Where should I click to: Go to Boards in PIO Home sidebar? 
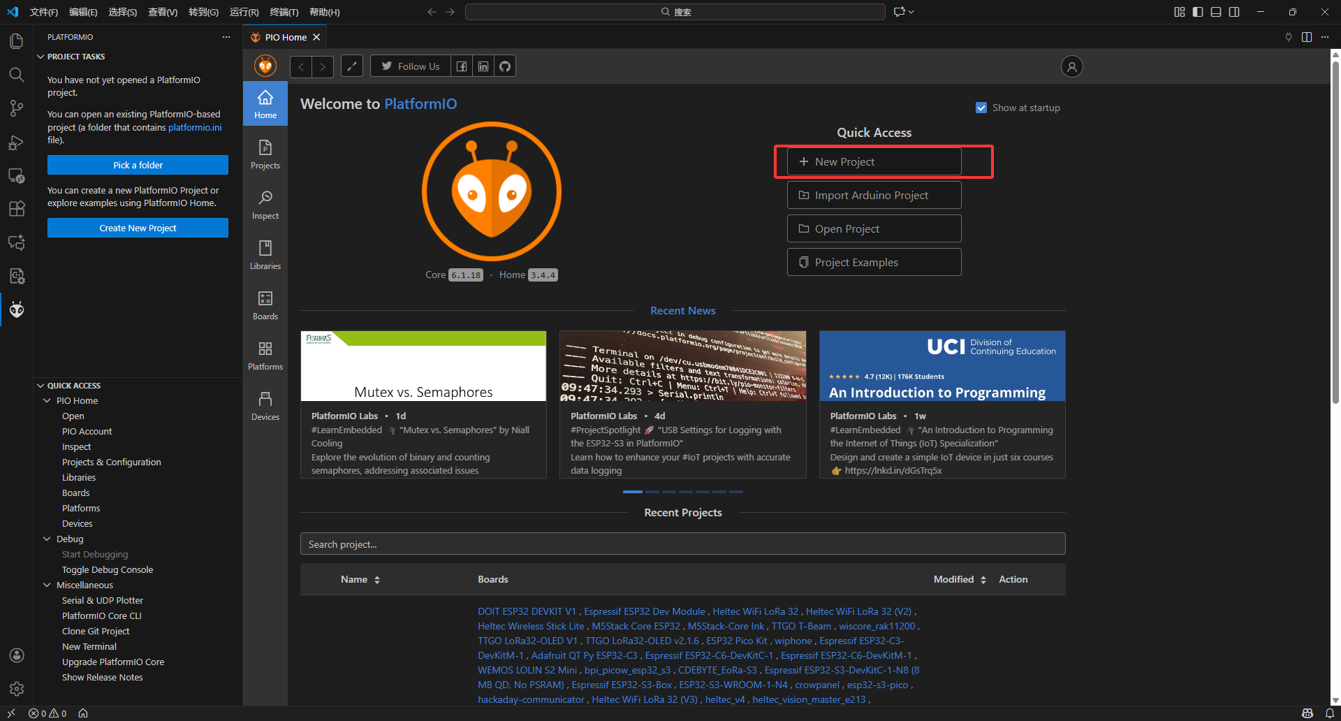(265, 305)
